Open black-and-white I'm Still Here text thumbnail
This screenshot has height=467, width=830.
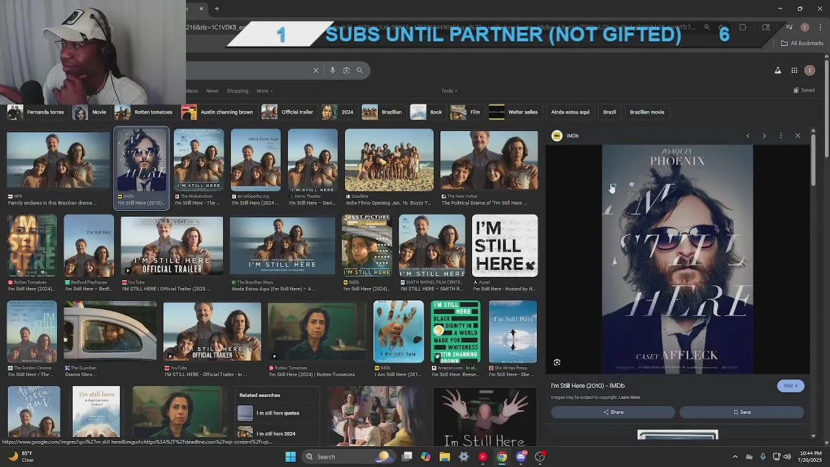pos(504,246)
